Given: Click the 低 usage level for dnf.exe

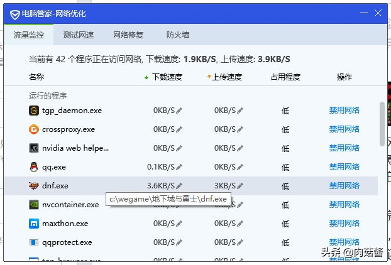Looking at the screenshot, I should (x=285, y=186).
